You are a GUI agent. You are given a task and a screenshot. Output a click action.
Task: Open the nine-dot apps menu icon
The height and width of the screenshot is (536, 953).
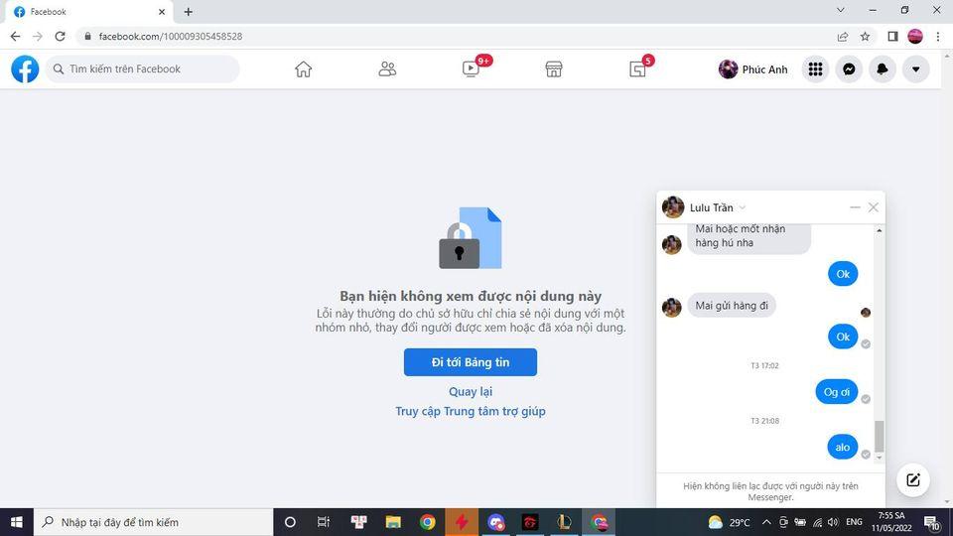(815, 69)
